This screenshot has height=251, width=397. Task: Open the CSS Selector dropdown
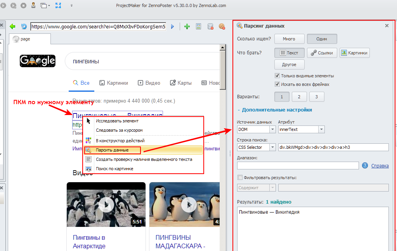point(272,147)
